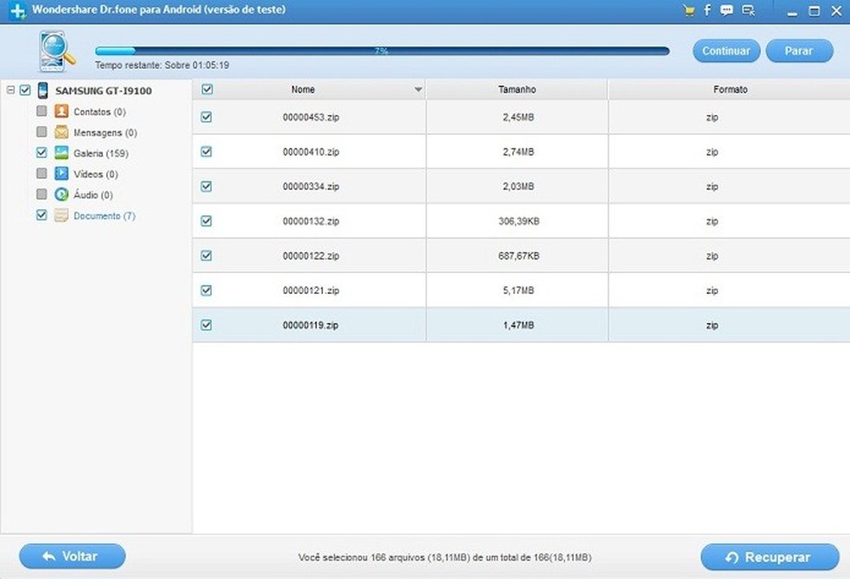Click the Facebook icon in title bar
850x579 pixels.
point(708,10)
